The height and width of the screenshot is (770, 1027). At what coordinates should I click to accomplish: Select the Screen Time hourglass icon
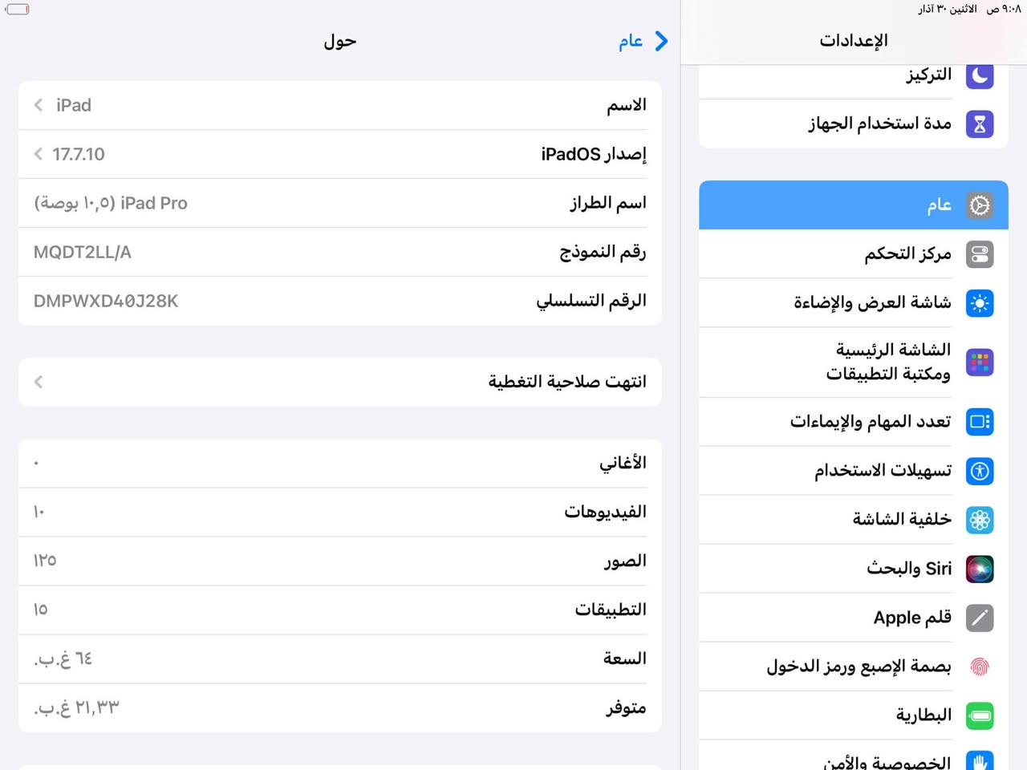(980, 124)
